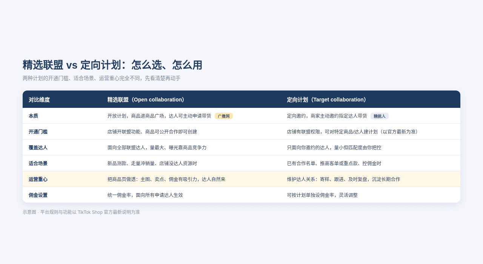483x264 pixels.
Task: Click the cell 店铺开联盟功能、商品可公开合作即可创建
Action: [x=152, y=132]
